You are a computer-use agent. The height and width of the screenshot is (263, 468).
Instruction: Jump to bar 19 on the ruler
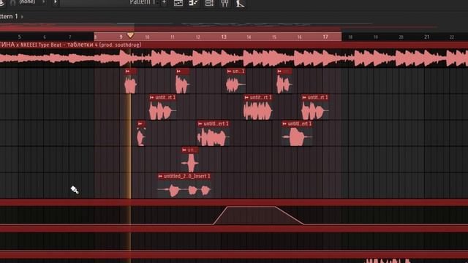pyautogui.click(x=376, y=37)
